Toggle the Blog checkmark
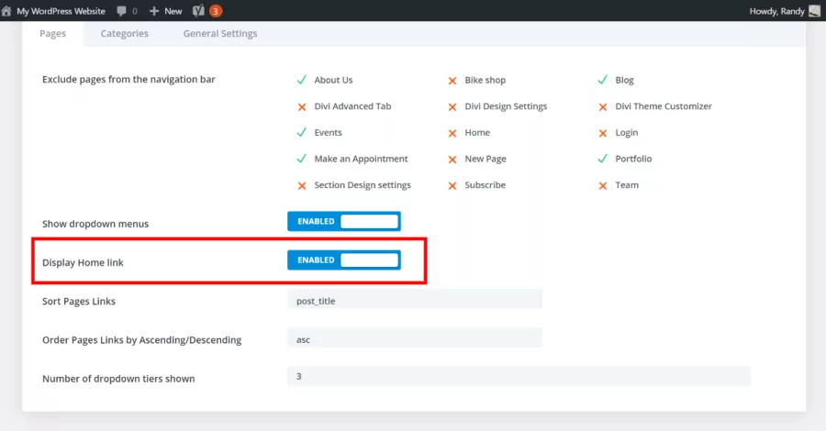Image resolution: width=826 pixels, height=431 pixels. (x=603, y=80)
